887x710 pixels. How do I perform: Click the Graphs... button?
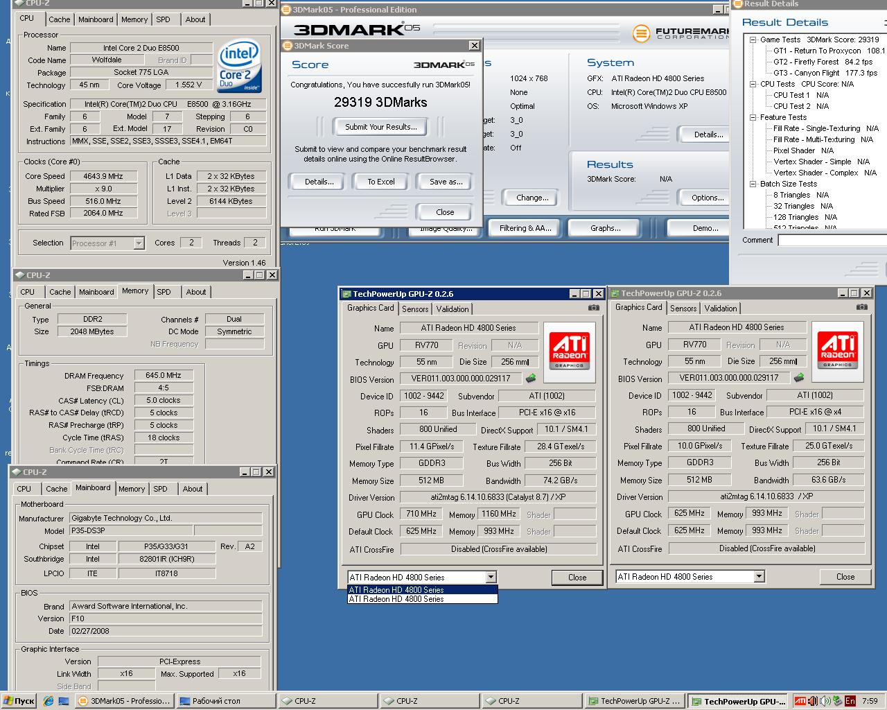click(x=606, y=228)
